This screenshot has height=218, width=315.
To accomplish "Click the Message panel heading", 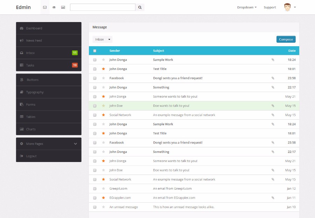I will pos(100,27).
